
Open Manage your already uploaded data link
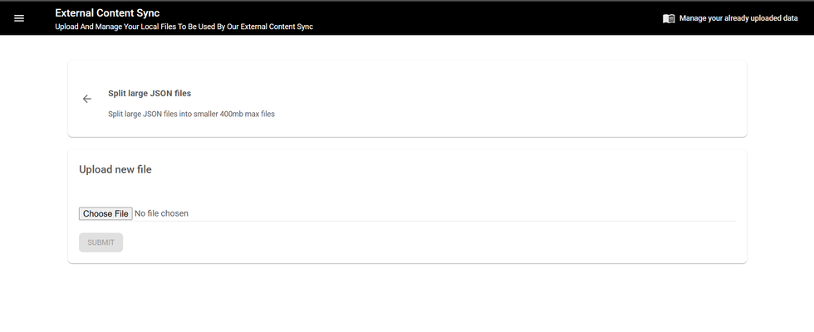[x=738, y=18]
